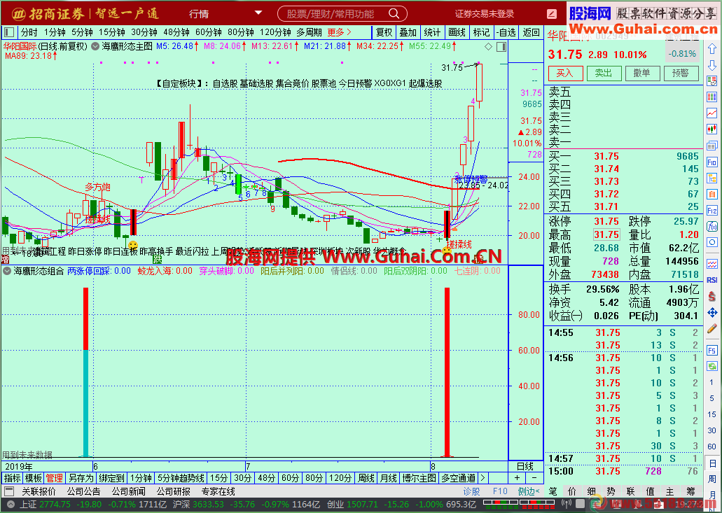The height and width of the screenshot is (513, 722).
Task: Zoom out the chart with the − button
Action: pyautogui.click(x=534, y=478)
